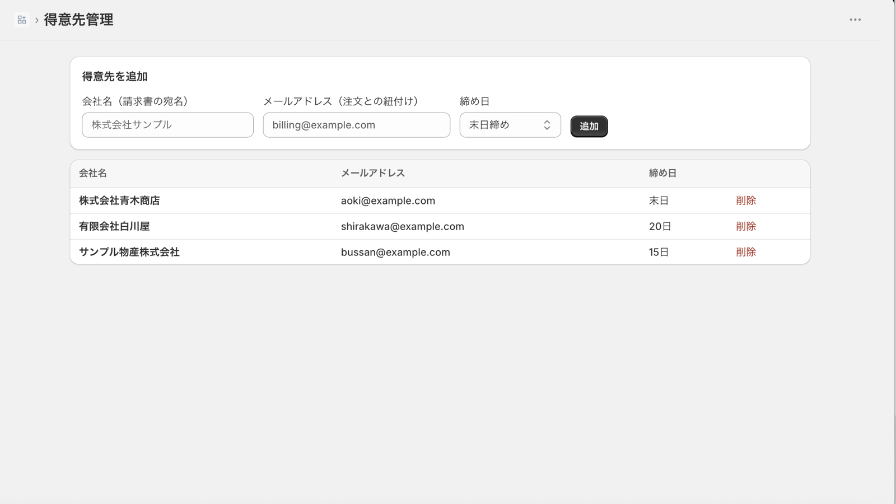Click email shirakawa@example.com
This screenshot has height=504, width=896.
pyautogui.click(x=403, y=226)
